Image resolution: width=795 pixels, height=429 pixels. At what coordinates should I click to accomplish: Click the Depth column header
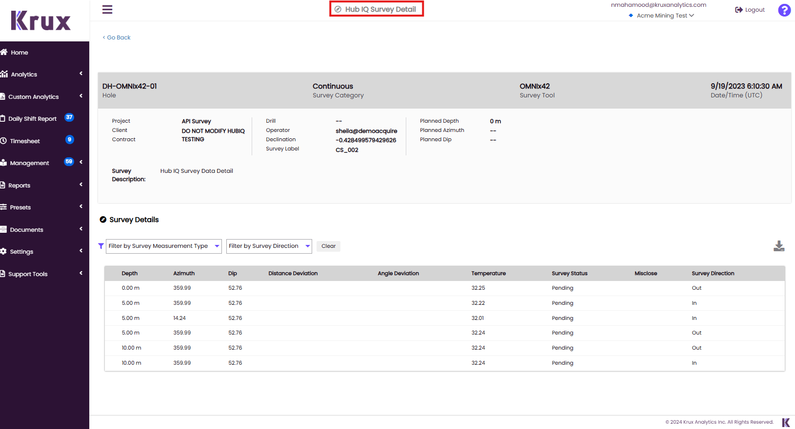pyautogui.click(x=130, y=274)
